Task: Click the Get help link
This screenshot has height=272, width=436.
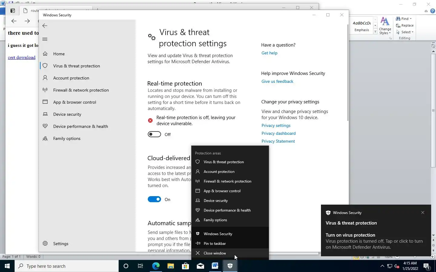Action: pos(269,53)
